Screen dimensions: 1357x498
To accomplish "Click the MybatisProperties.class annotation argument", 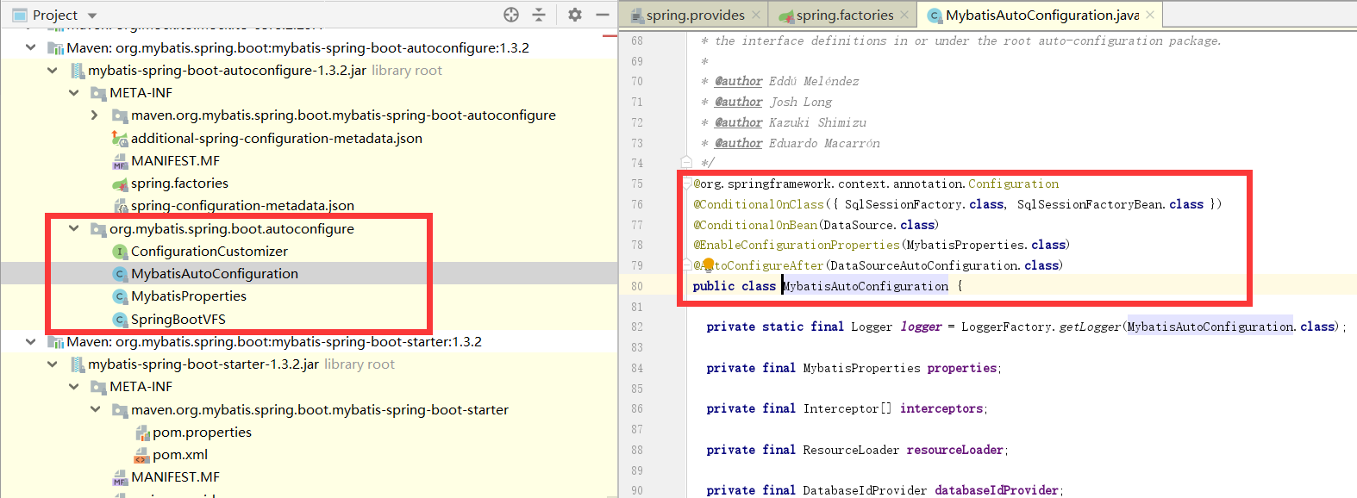I will point(985,245).
